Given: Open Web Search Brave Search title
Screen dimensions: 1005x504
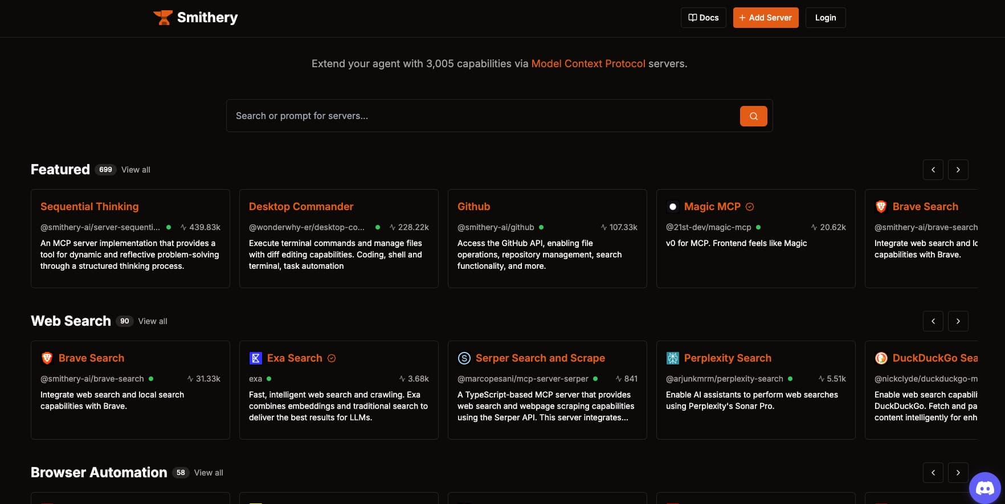Looking at the screenshot, I should tap(91, 358).
